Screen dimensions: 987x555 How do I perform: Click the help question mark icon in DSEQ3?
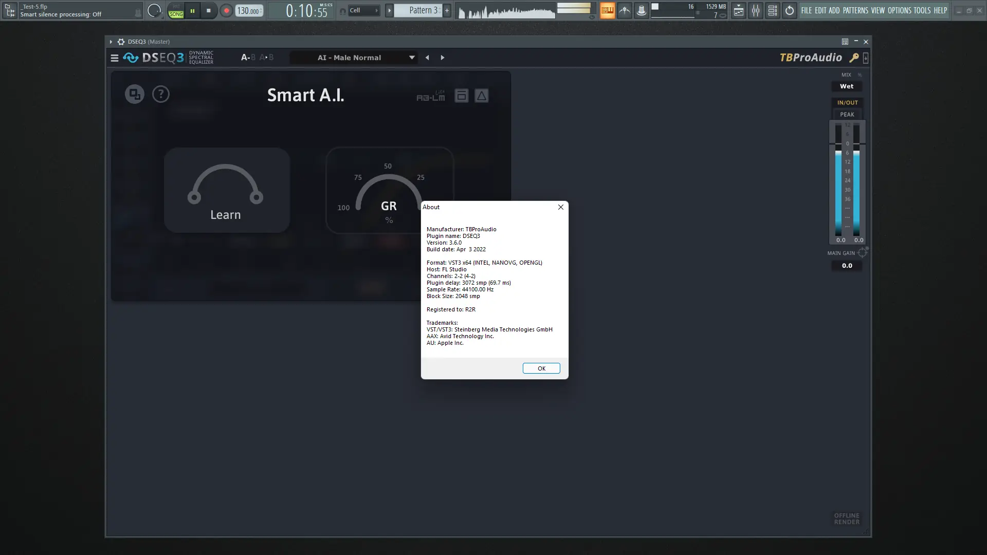pyautogui.click(x=161, y=94)
